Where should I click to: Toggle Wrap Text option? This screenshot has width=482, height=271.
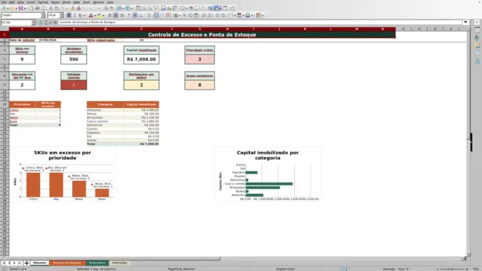pos(149,15)
